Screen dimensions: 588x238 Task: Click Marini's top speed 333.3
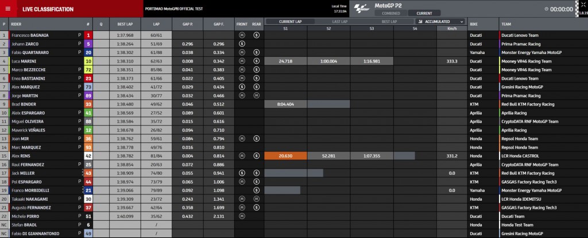pos(452,61)
